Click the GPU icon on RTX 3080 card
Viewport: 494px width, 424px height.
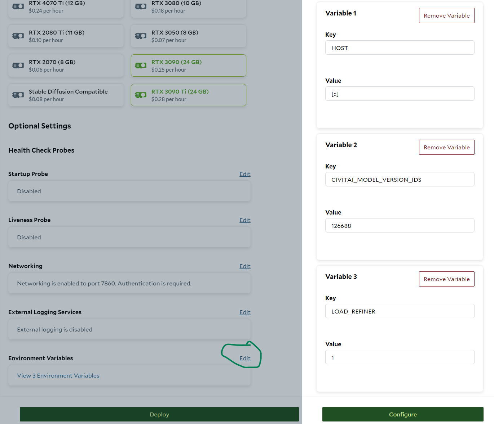[x=141, y=6]
